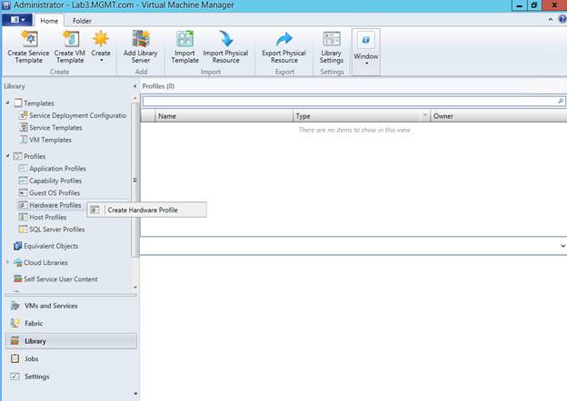
Task: Click Create Service Template icon
Action: pos(28,39)
